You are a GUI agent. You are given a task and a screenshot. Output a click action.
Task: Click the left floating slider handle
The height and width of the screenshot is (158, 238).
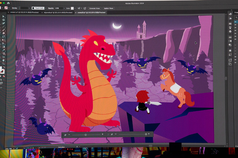86,135
